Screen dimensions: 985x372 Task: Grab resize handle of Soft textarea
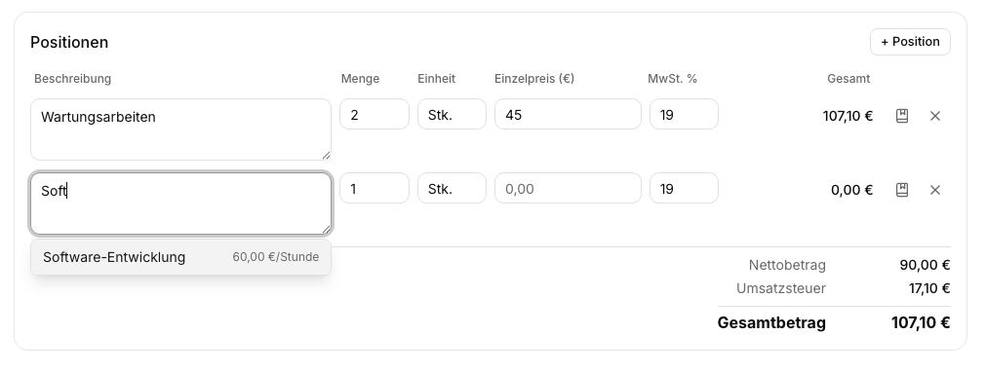(326, 229)
